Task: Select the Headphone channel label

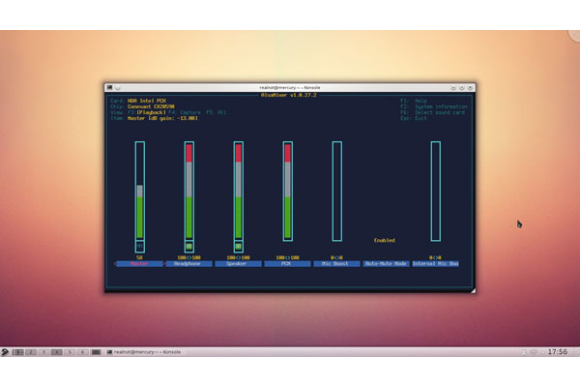Action: (x=189, y=264)
